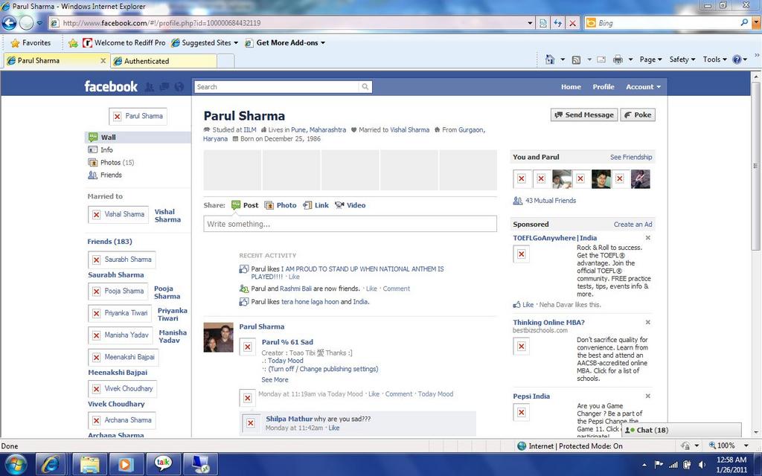Close the TOEFLGoAnywhere sponsored ad
Screen dimensions: 762x476
(x=647, y=238)
